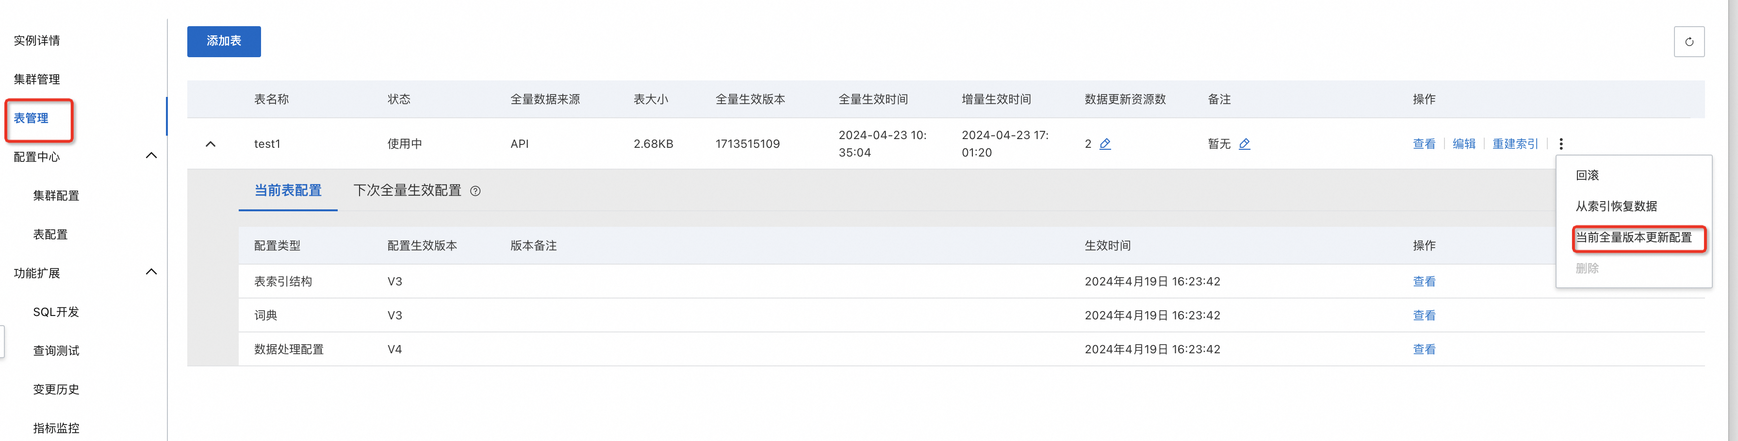Click the 添加表 button
The image size is (1738, 441).
pos(224,41)
